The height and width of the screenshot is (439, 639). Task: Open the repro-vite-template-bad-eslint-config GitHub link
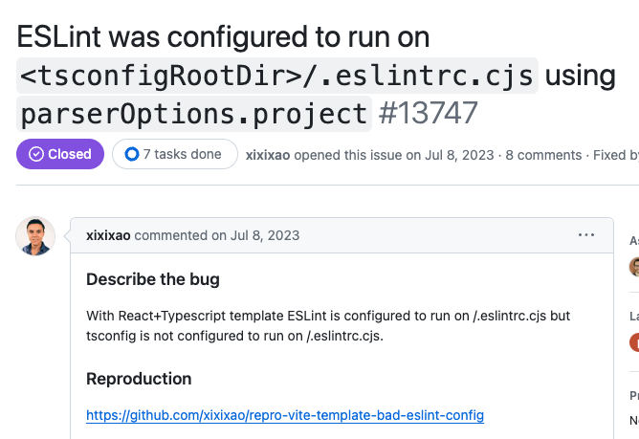pos(285,415)
